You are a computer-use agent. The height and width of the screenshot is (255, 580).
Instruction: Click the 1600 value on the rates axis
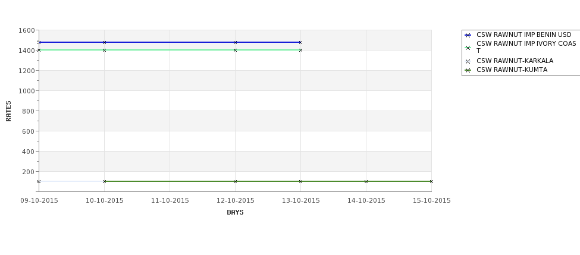click(26, 30)
